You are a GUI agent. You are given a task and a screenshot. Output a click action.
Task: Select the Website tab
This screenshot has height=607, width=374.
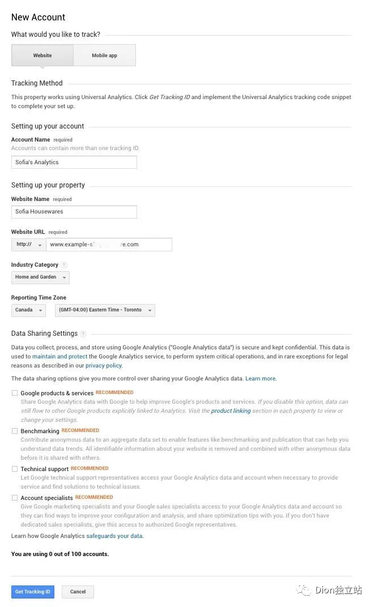tap(42, 55)
